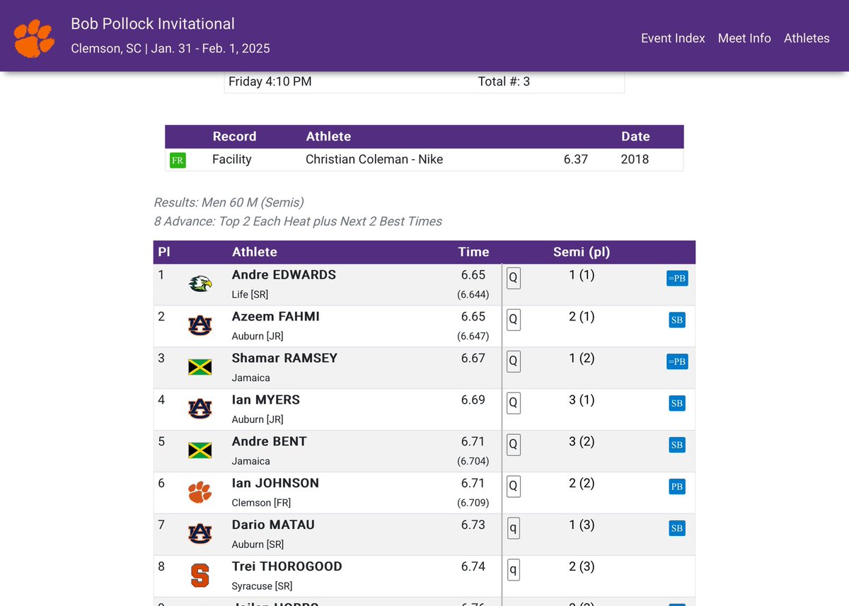
Task: Click the small q mark for Dario Matau
Action: 514,529
